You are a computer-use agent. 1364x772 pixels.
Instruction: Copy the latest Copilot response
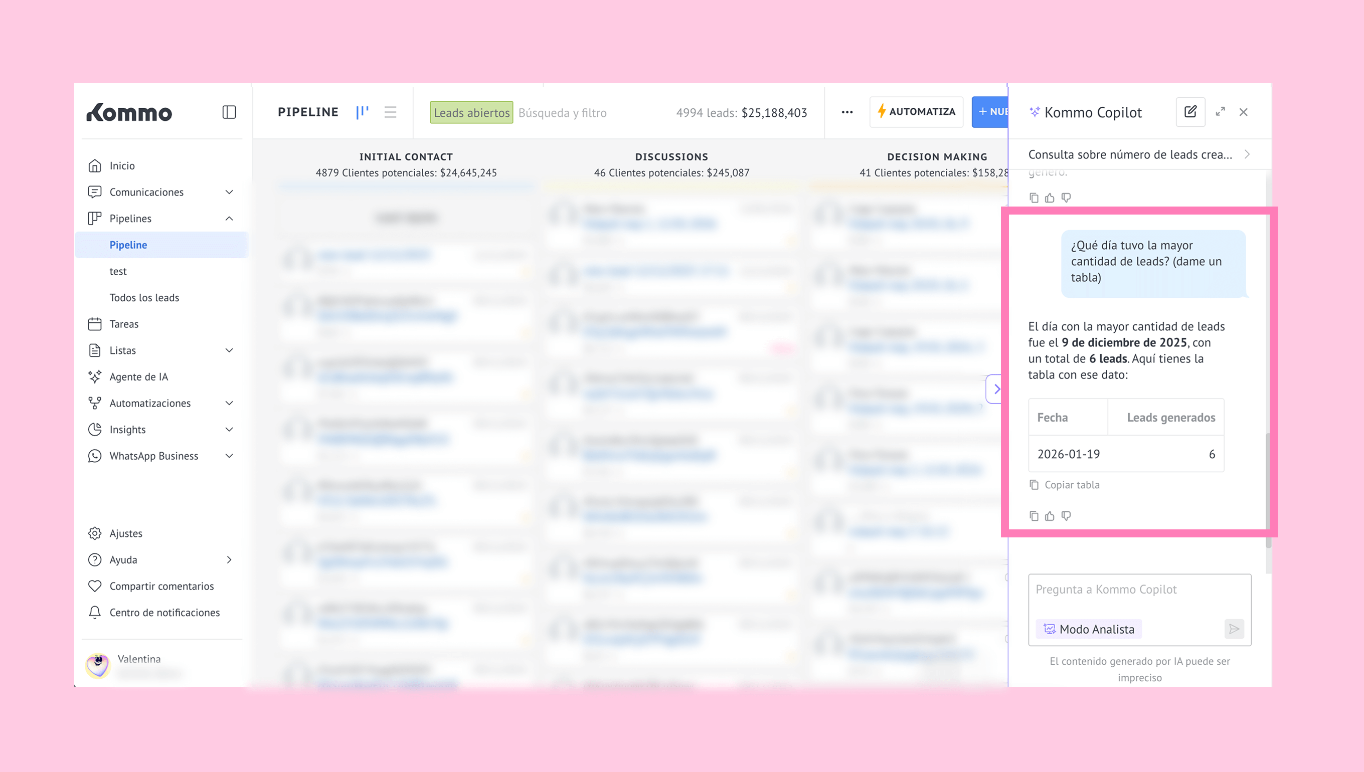(1034, 516)
